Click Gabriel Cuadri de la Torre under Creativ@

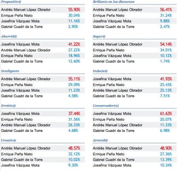tap(22, 160)
